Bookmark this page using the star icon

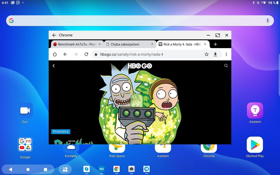(206, 54)
